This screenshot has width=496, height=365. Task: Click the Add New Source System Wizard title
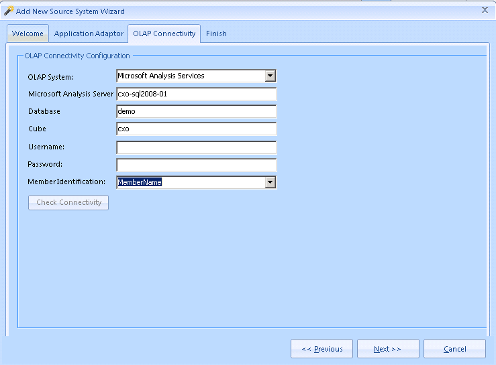[70, 11]
